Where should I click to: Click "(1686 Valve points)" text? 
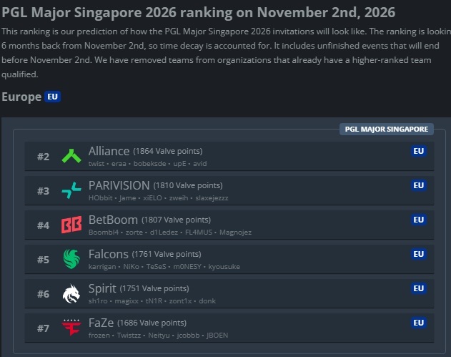pos(152,323)
